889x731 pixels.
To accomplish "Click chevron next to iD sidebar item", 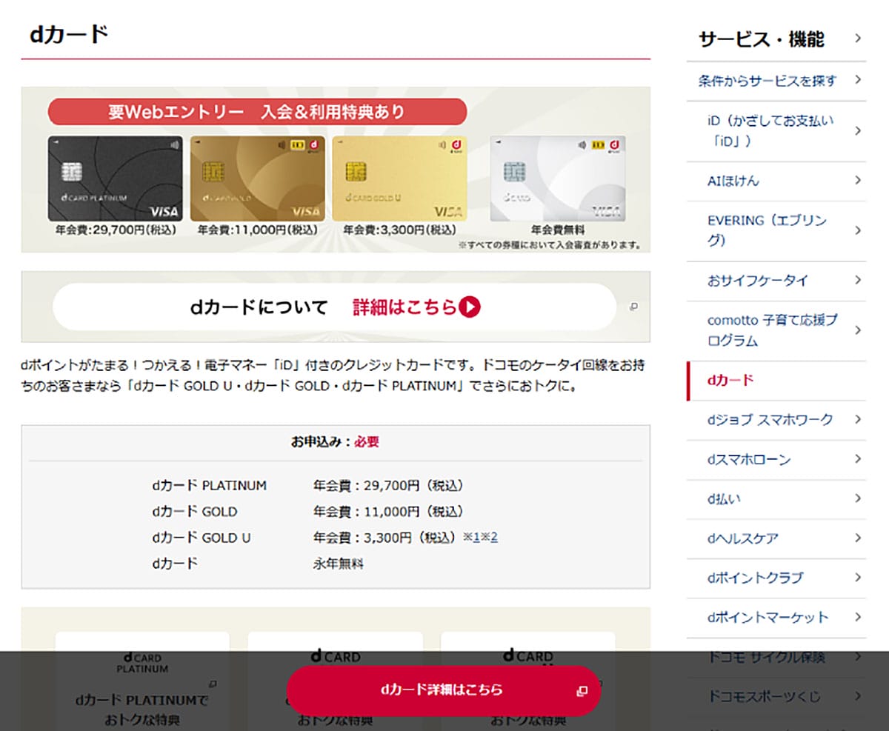I will [857, 131].
